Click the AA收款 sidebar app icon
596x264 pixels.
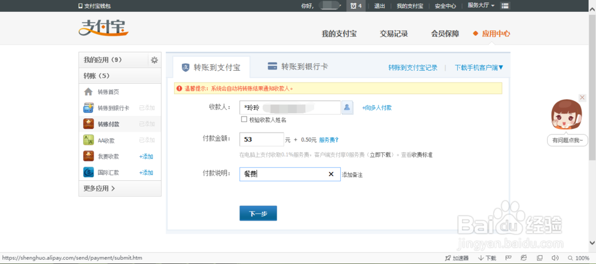[88, 140]
